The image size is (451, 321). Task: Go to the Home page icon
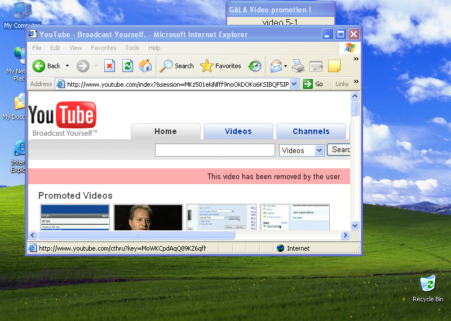(145, 66)
